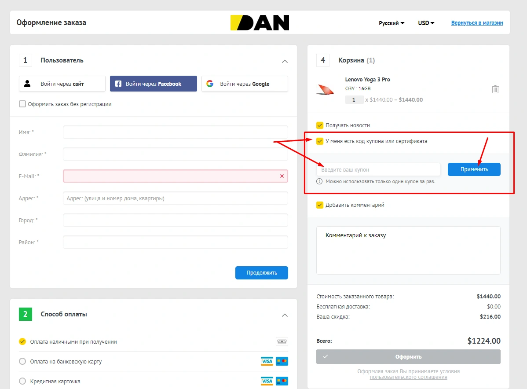
Task: Clear the E-Mail field with red X
Action: [282, 176]
